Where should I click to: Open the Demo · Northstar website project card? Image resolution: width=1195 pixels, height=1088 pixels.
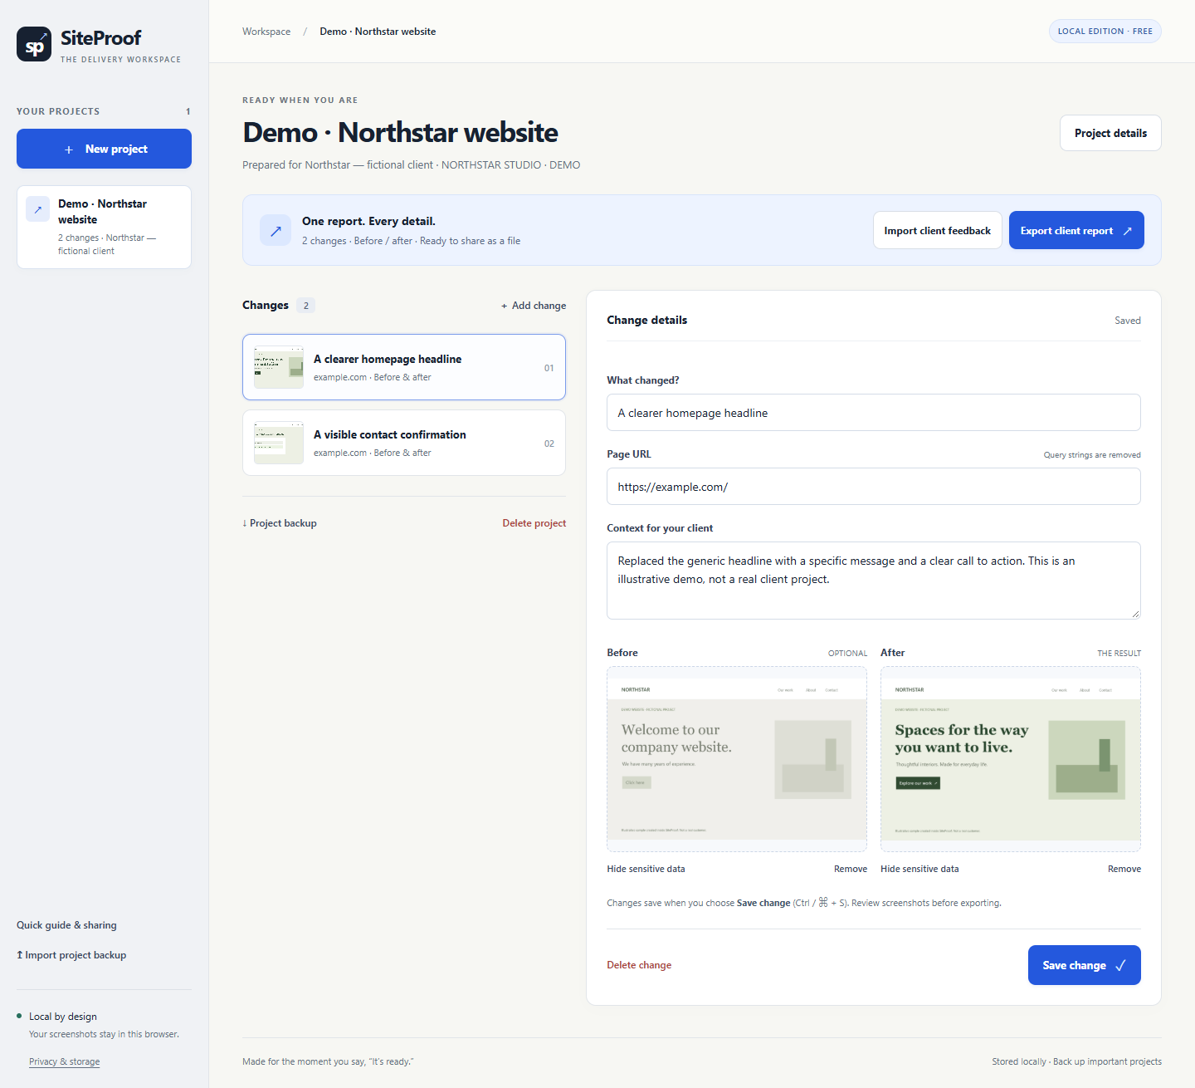104,227
